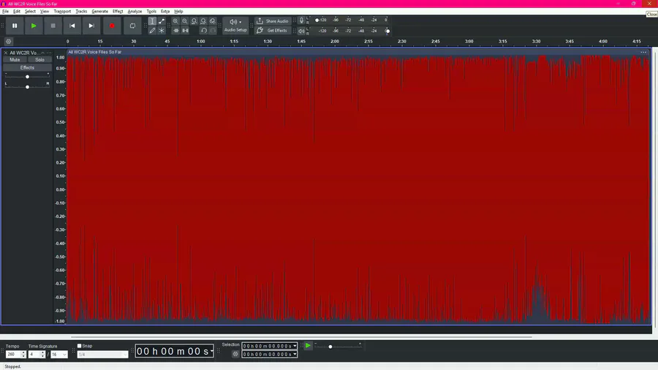Silence audio selection icon

tap(185, 30)
